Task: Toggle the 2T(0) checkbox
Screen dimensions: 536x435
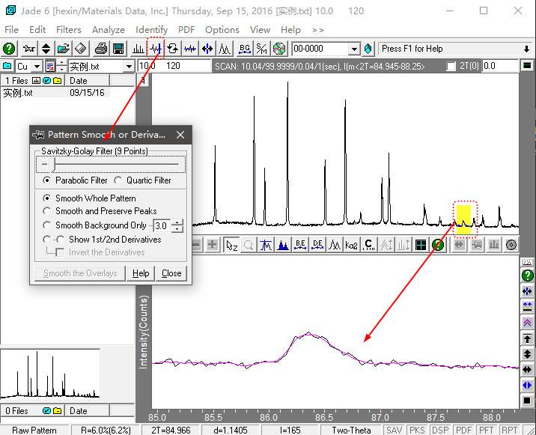Action: [x=451, y=66]
